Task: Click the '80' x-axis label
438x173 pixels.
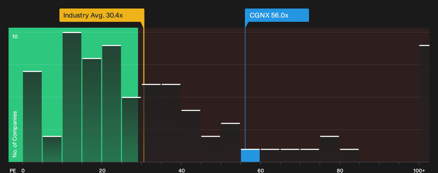Action: (340, 170)
